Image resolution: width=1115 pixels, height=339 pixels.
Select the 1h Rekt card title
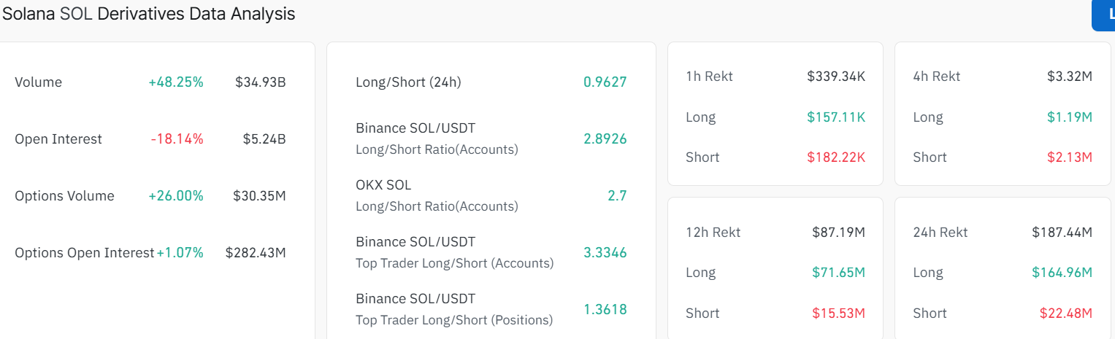(x=709, y=77)
